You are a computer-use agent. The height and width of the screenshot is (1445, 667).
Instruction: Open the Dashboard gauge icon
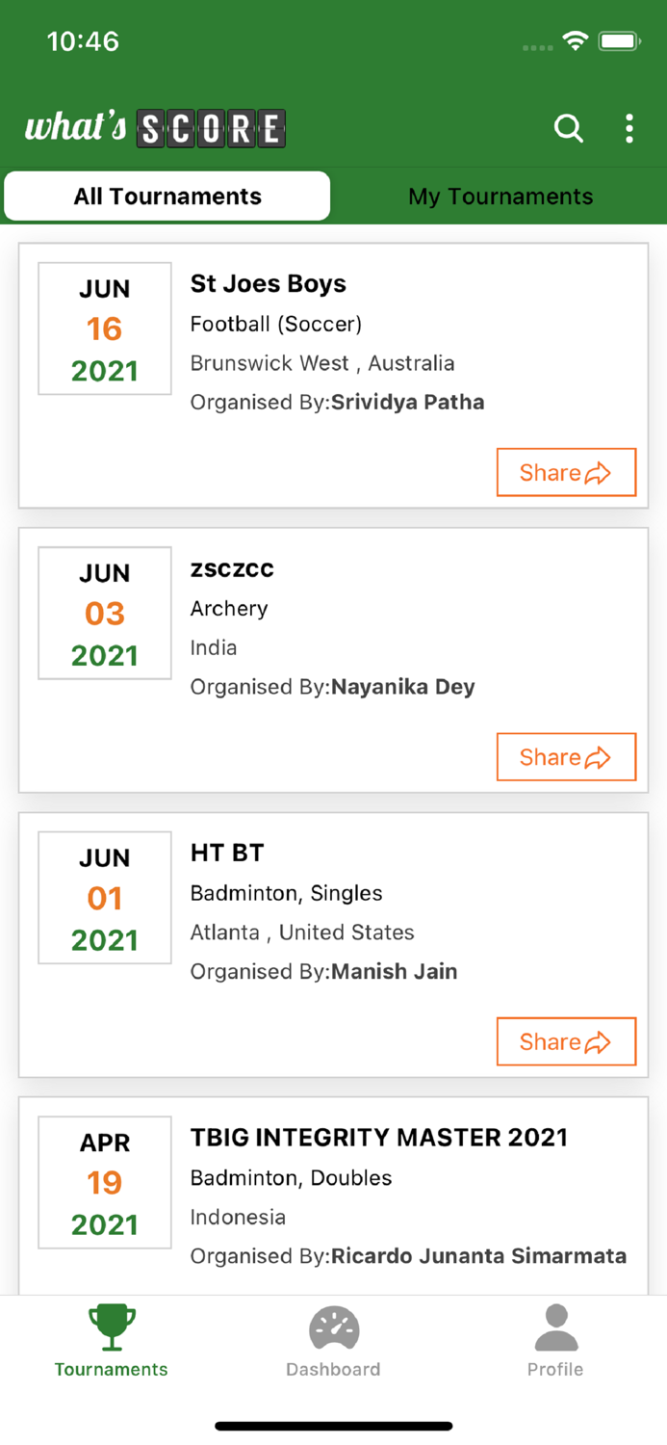[333, 1327]
